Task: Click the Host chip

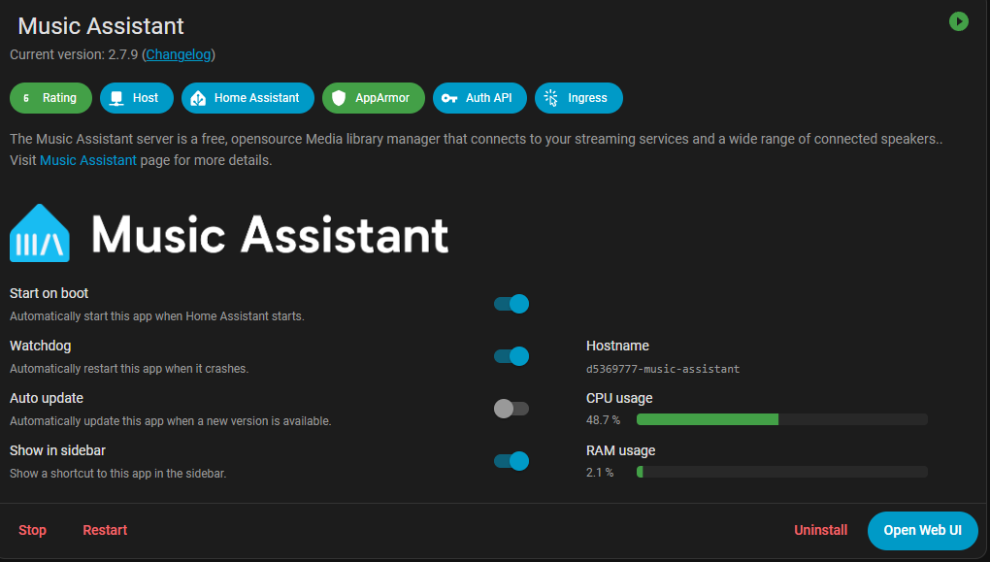Action: click(137, 98)
